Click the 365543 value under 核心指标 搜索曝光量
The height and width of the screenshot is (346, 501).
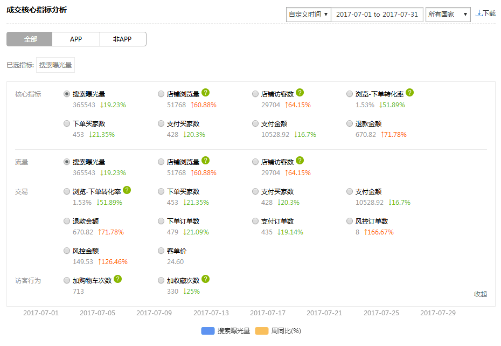[84, 105]
